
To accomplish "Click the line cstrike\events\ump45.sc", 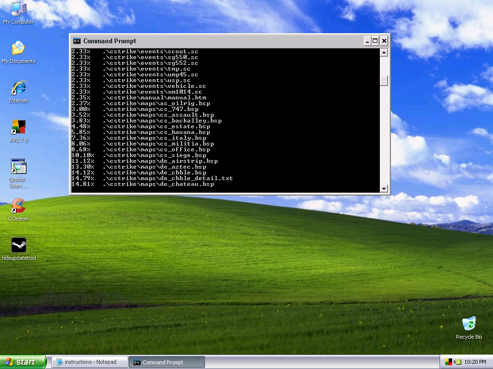I will point(150,74).
